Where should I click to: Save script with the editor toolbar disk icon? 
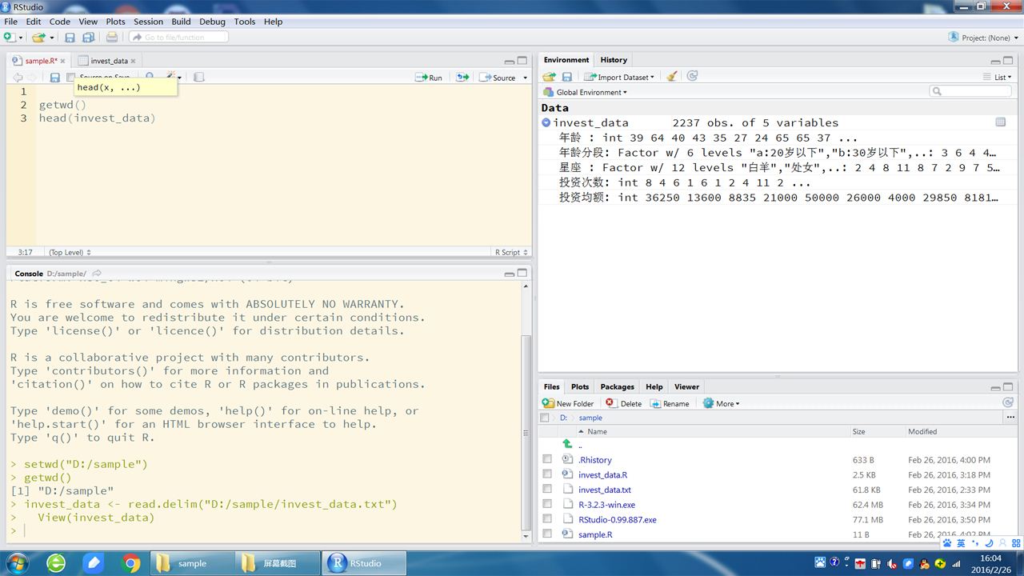54,78
